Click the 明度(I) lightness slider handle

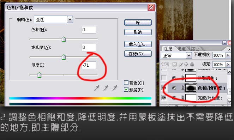point(39,75)
